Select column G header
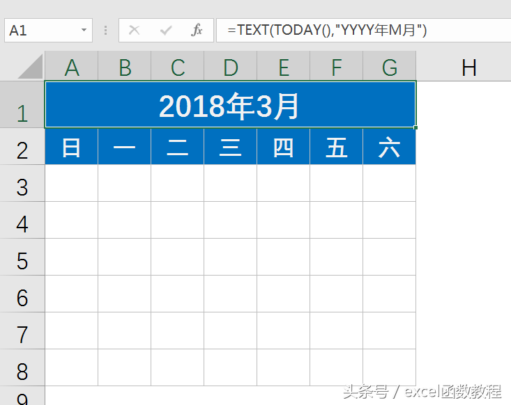The image size is (511, 405). click(x=390, y=65)
